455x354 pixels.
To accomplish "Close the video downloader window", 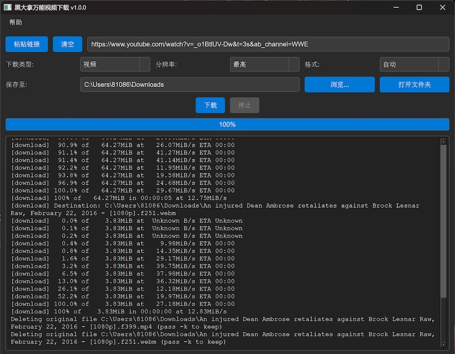I will click(x=442, y=8).
